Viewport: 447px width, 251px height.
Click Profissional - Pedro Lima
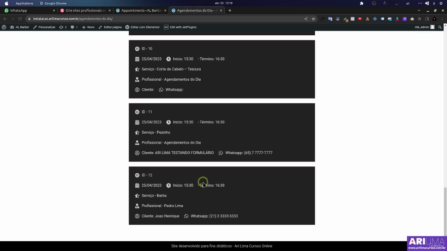coord(162,206)
